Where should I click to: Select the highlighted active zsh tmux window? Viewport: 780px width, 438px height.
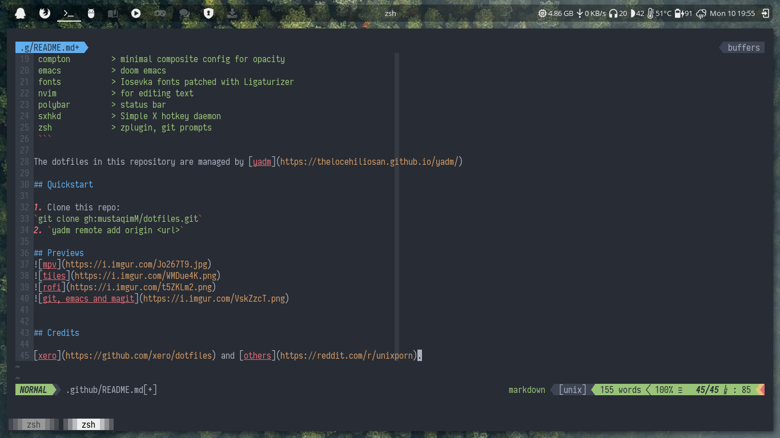[89, 424]
